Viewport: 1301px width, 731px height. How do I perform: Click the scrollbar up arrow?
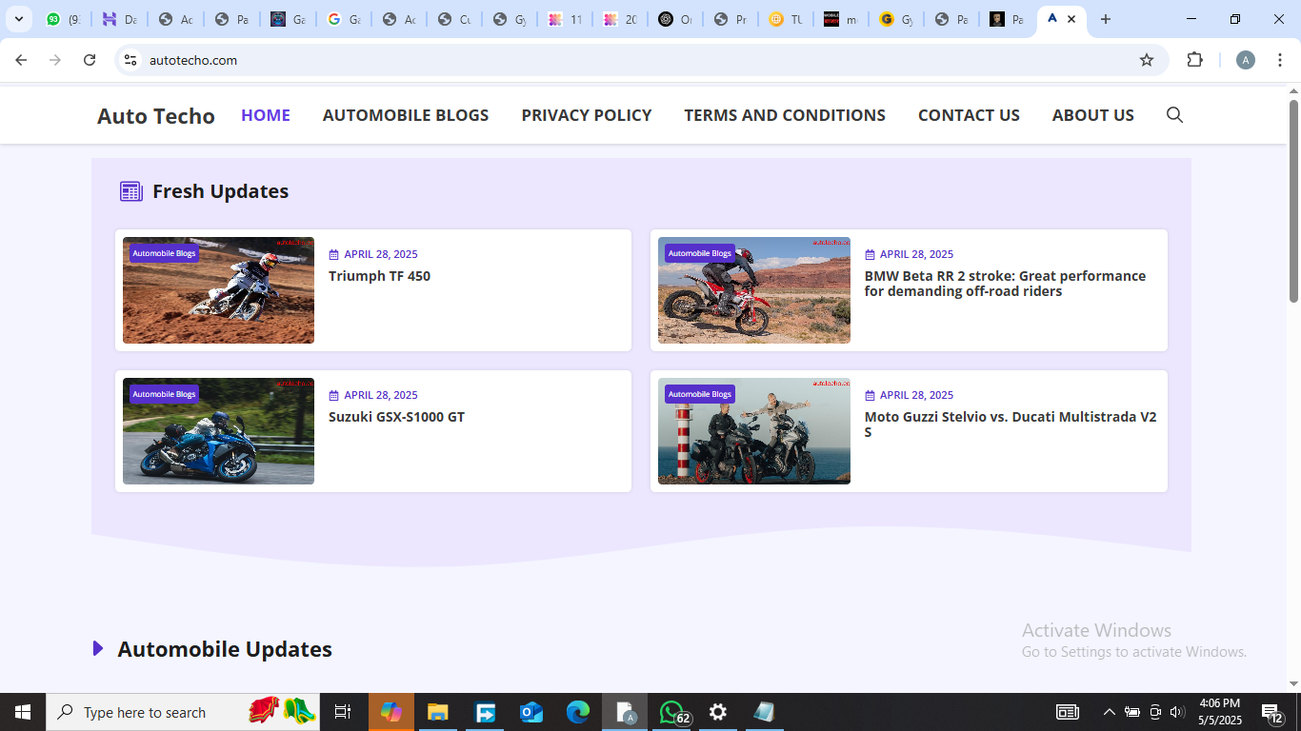1293,91
